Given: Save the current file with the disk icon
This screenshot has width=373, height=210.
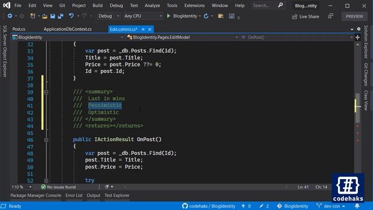Looking at the screenshot, I should pos(52,16).
